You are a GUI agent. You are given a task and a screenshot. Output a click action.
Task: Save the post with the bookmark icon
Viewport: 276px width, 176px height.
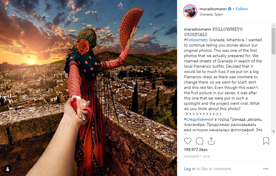click(266, 141)
